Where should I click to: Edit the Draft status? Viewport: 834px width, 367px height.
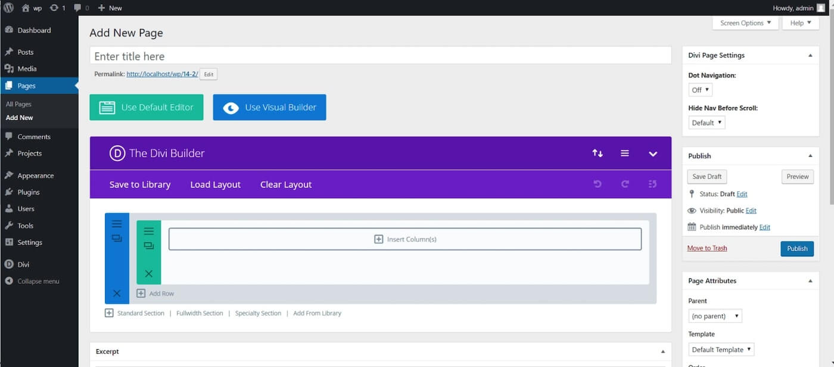click(742, 194)
